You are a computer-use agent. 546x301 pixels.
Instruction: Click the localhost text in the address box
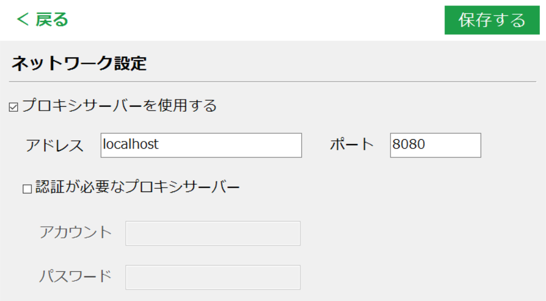[x=131, y=144]
